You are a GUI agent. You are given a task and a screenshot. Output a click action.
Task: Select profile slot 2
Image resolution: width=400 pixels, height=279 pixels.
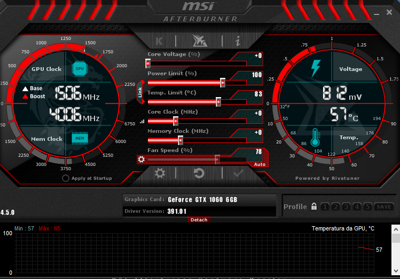(x=336, y=206)
